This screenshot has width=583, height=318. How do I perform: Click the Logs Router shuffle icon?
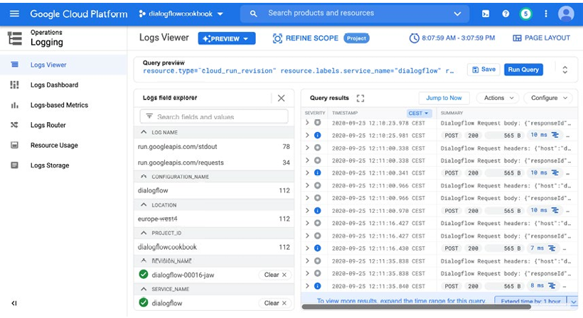(14, 125)
